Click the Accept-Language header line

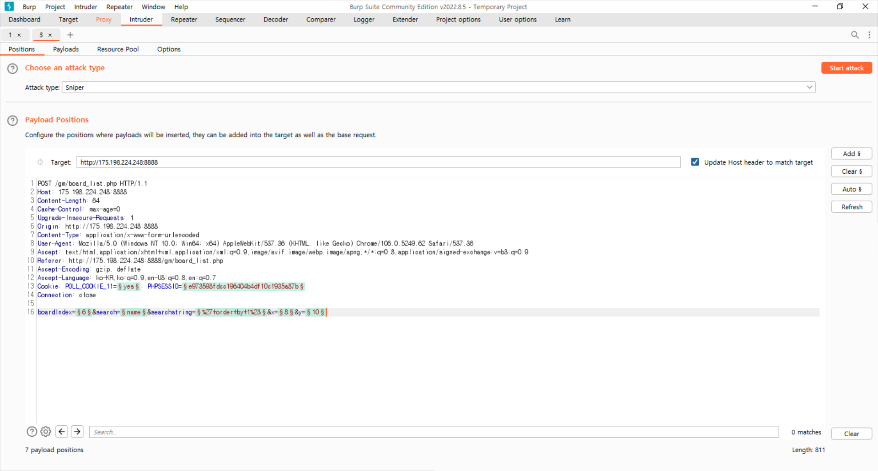coord(127,278)
